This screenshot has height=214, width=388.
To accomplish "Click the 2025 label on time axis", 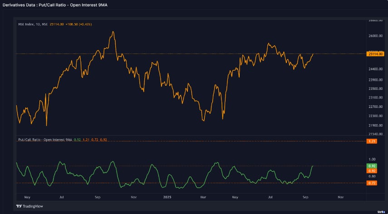I will [x=167, y=197].
